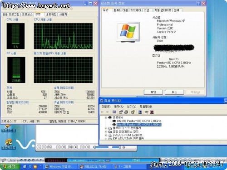Viewport: 227px width, 170px height.
Task: Click the 확인 button in System Properties
Action: pyautogui.click(x=153, y=92)
